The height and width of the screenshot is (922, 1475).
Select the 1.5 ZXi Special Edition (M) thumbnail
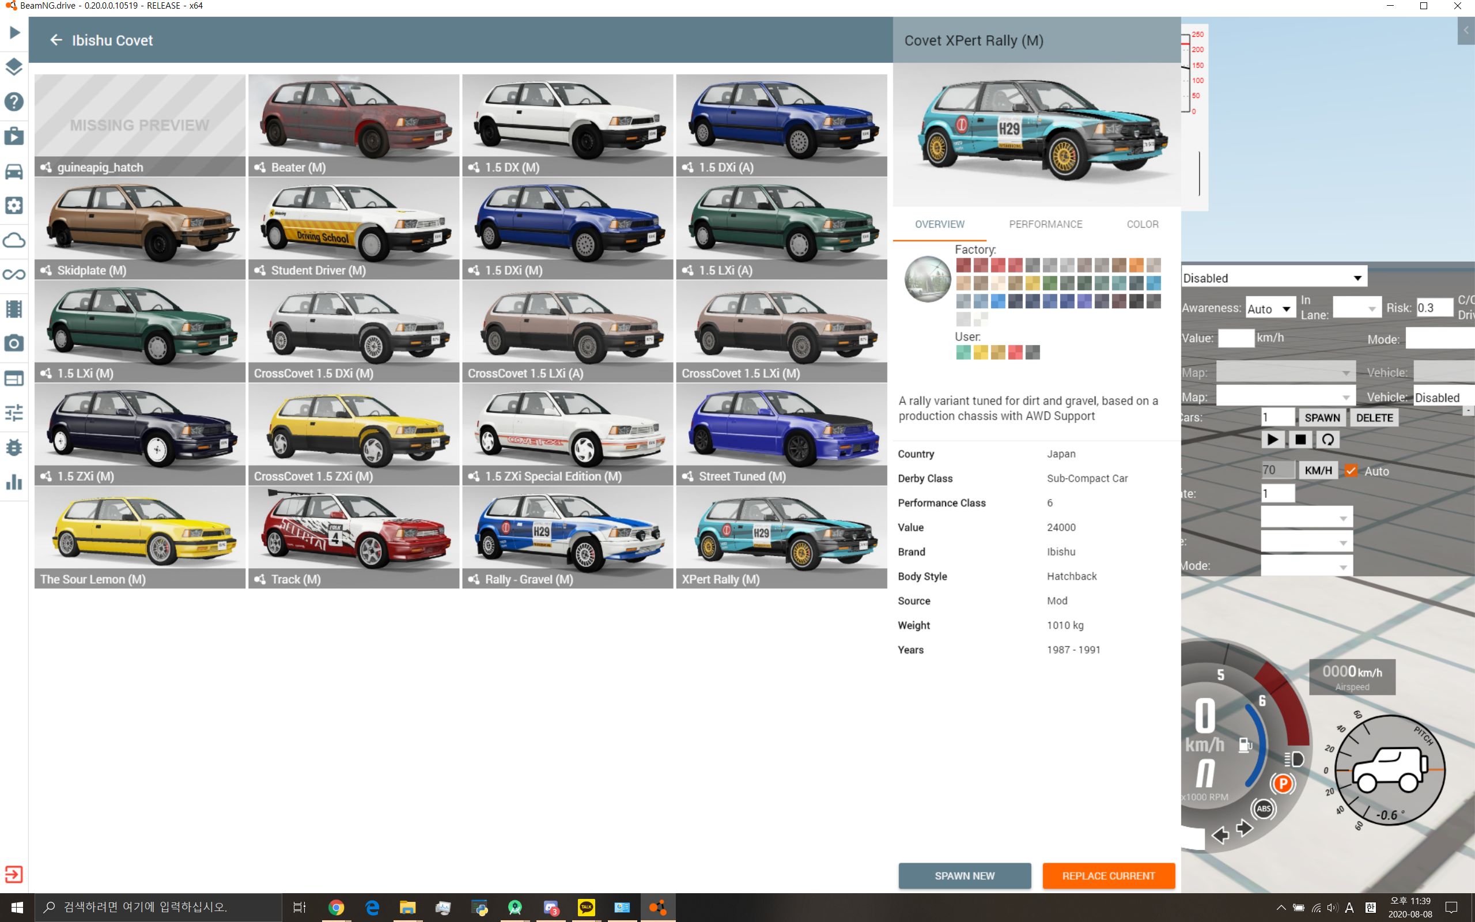pyautogui.click(x=568, y=434)
